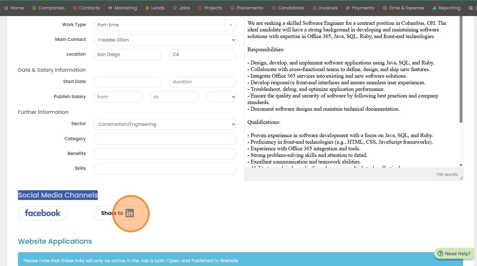Click the Website Applications heading
Viewport: 477px width, 266px height.
pos(55,241)
